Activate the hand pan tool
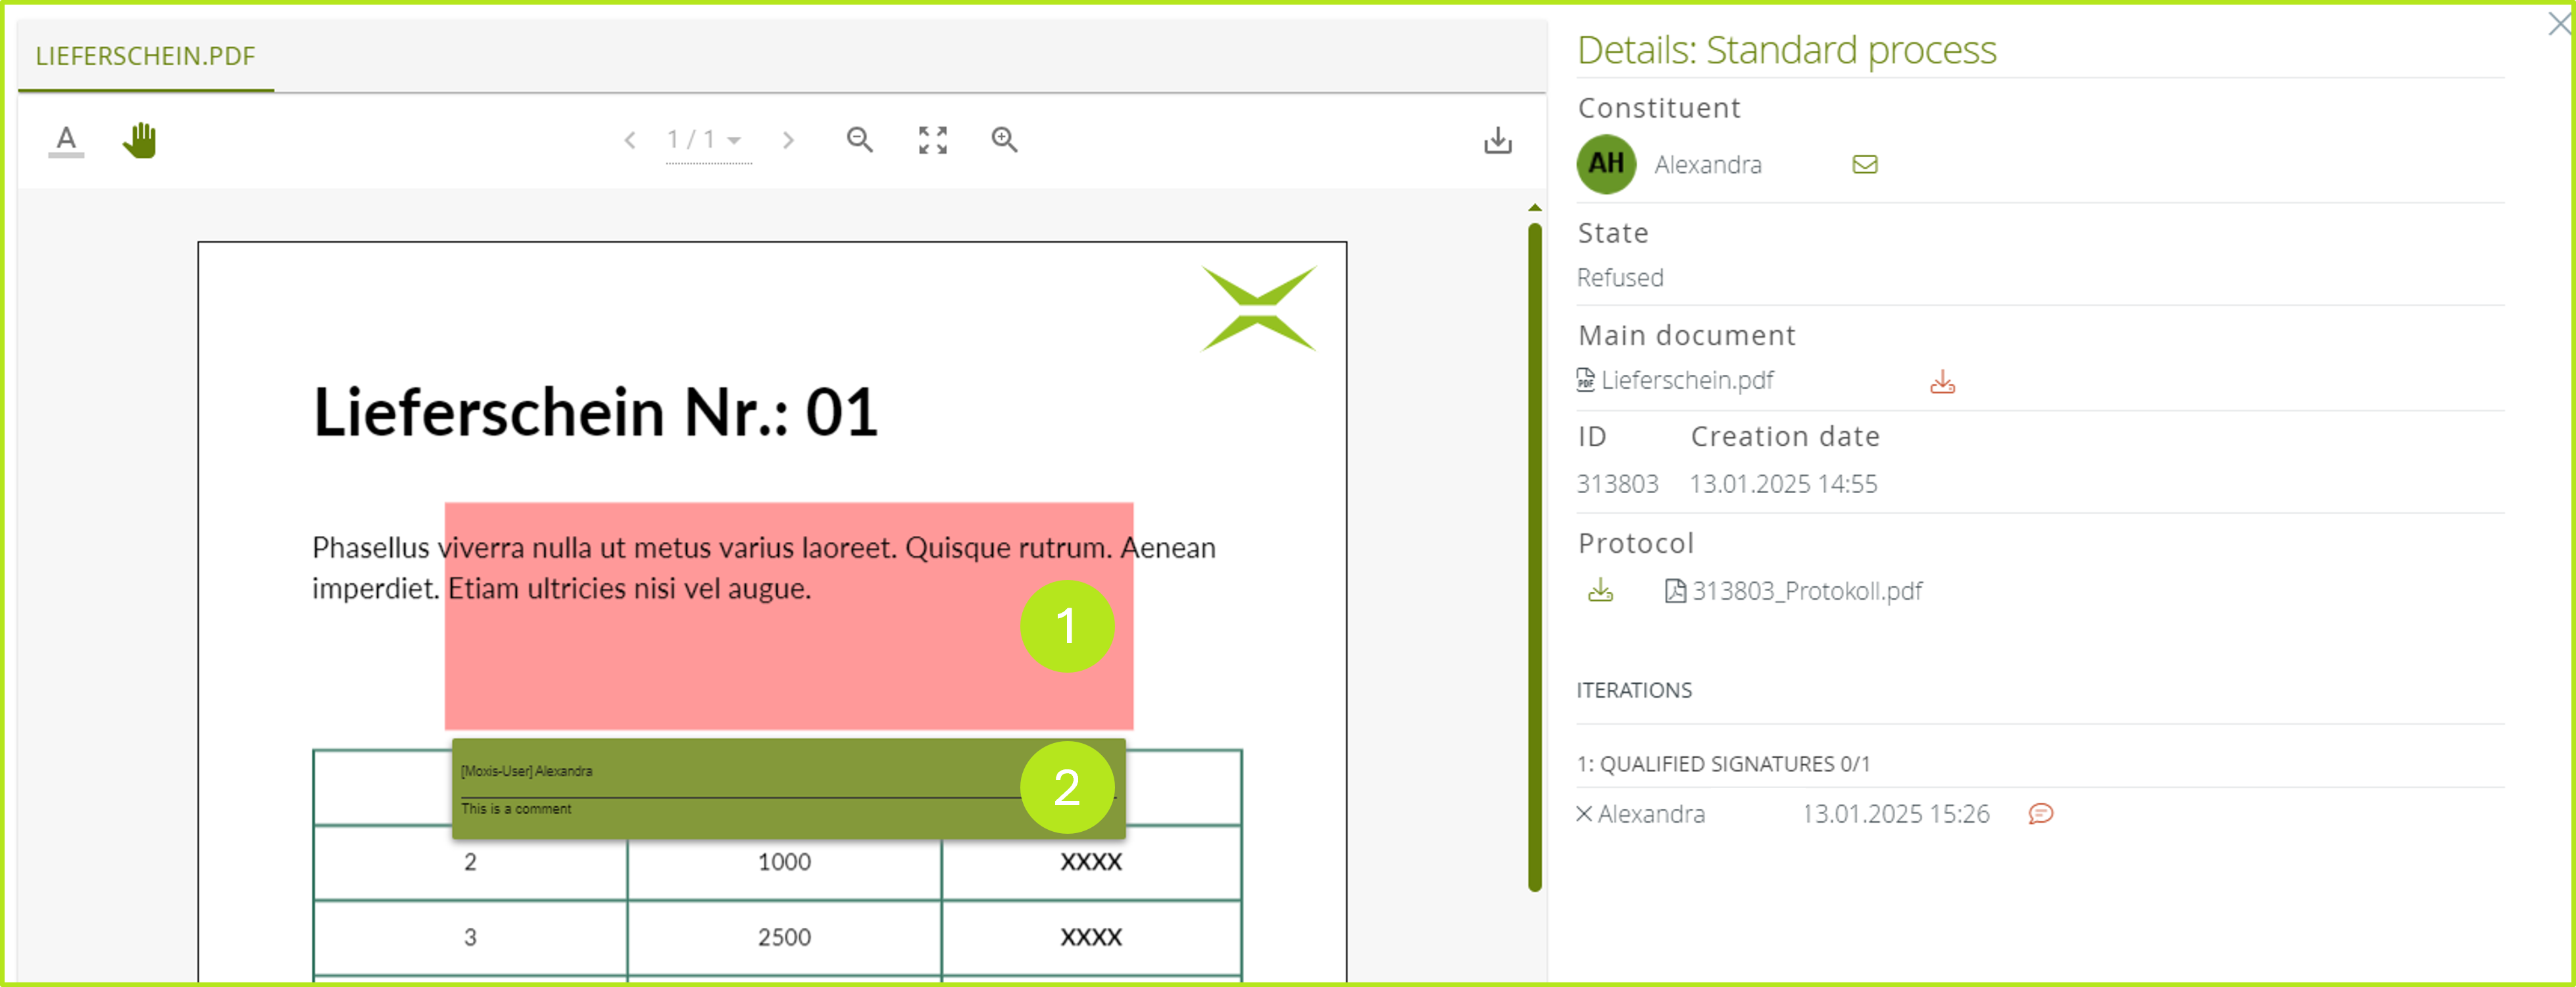The image size is (2576, 987). pyautogui.click(x=140, y=140)
